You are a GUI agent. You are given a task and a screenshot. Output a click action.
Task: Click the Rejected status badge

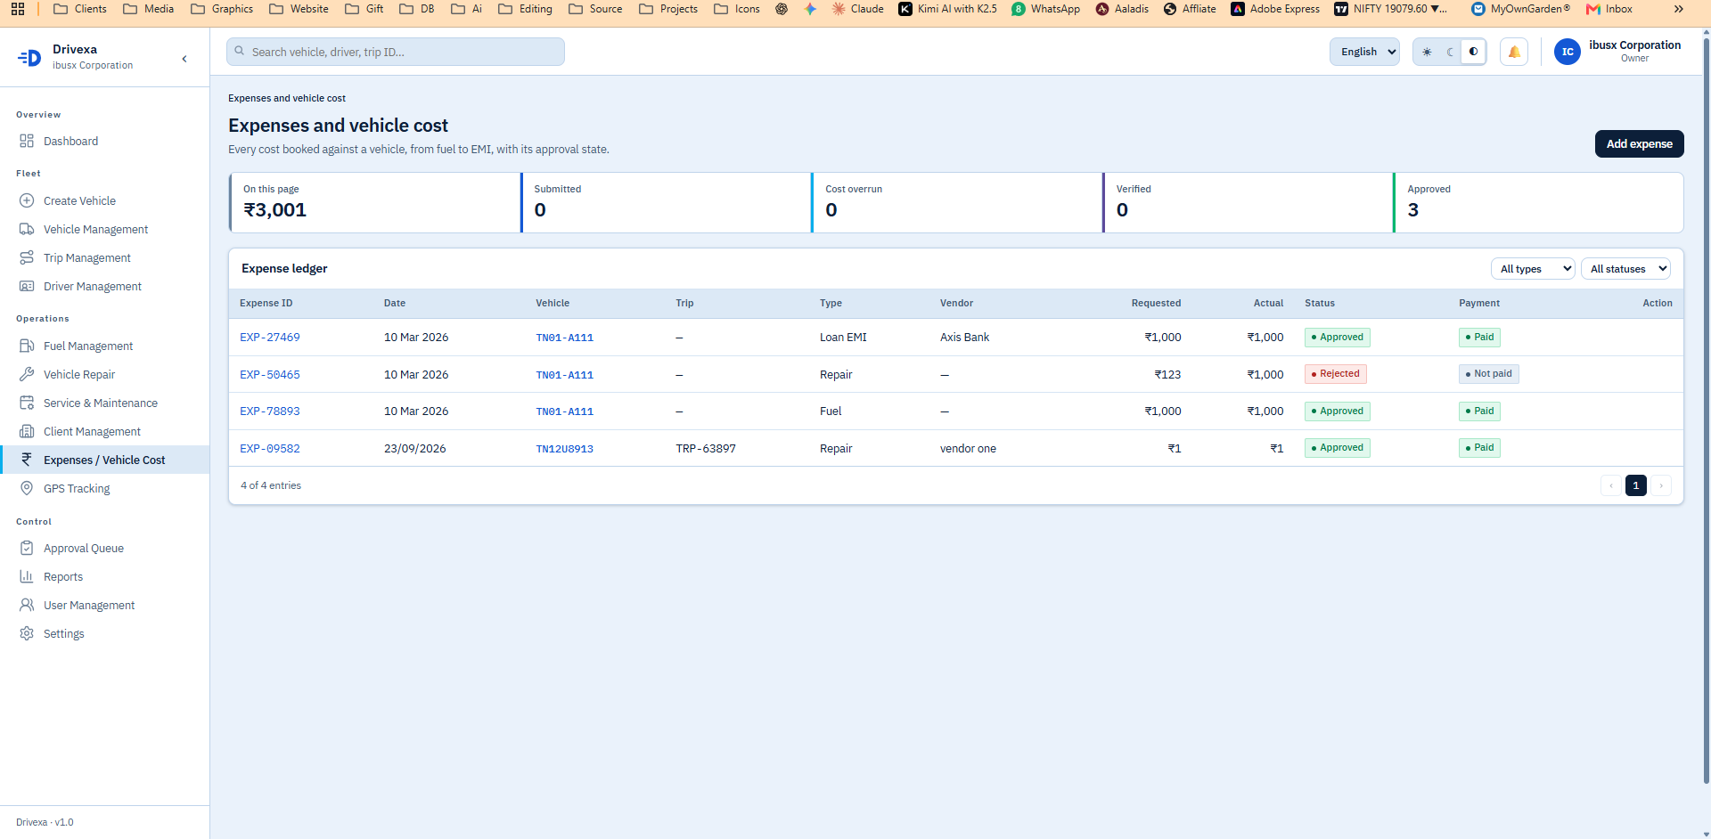[1335, 374]
